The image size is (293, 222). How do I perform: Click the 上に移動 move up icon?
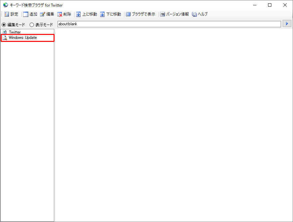(78, 14)
